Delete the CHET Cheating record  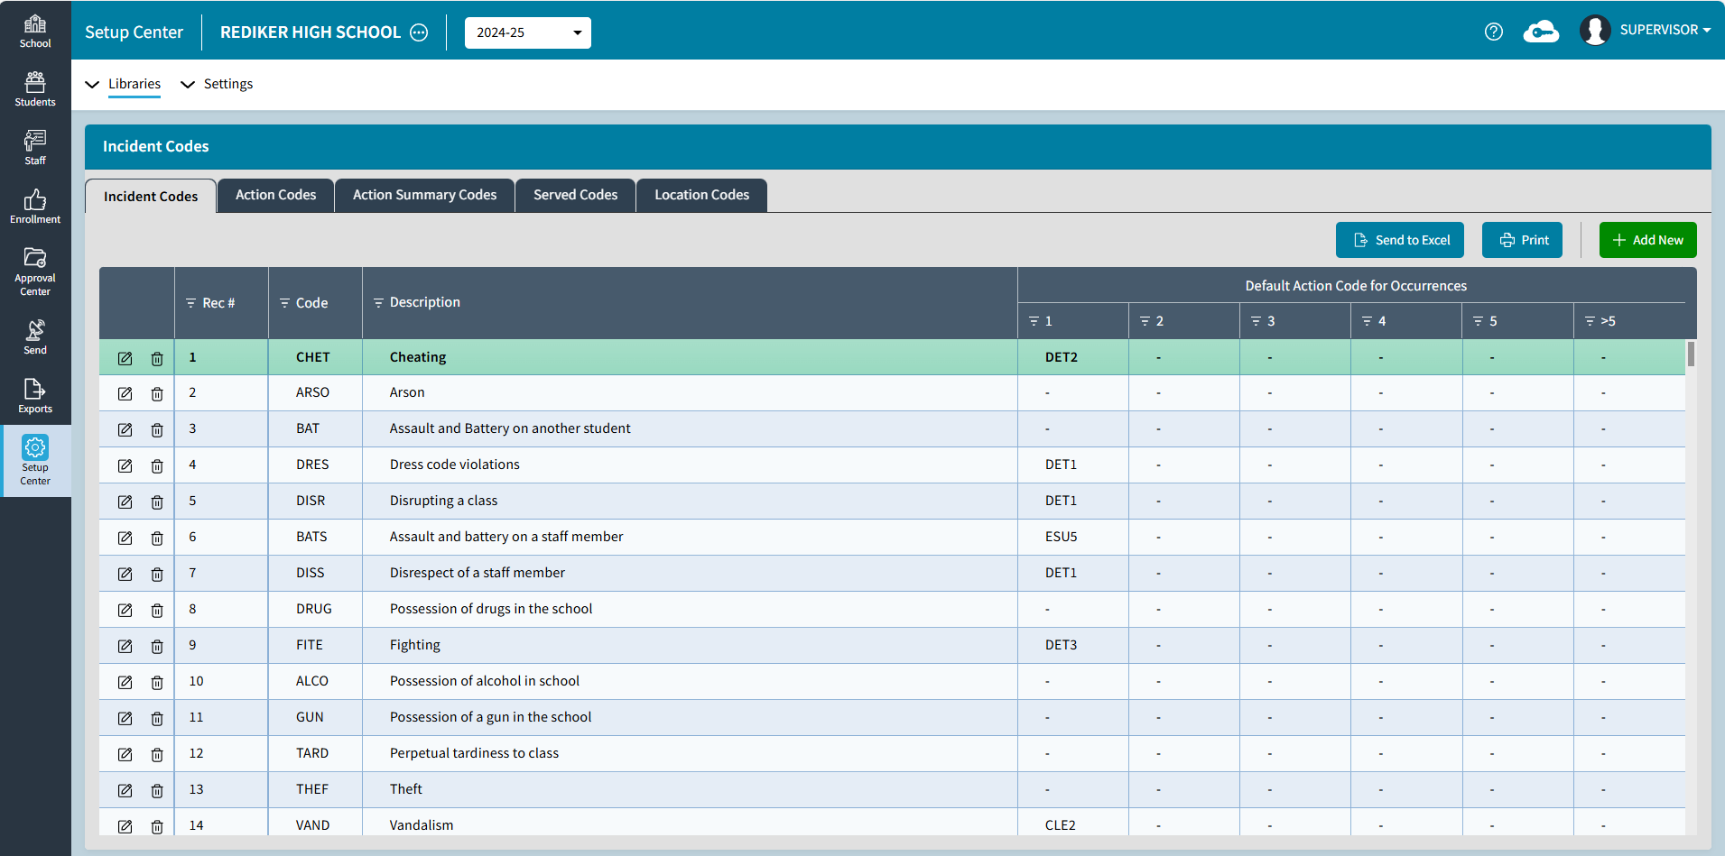pyautogui.click(x=157, y=358)
